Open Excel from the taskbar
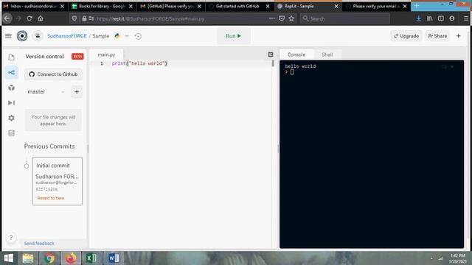The image size is (472, 265). point(91,258)
